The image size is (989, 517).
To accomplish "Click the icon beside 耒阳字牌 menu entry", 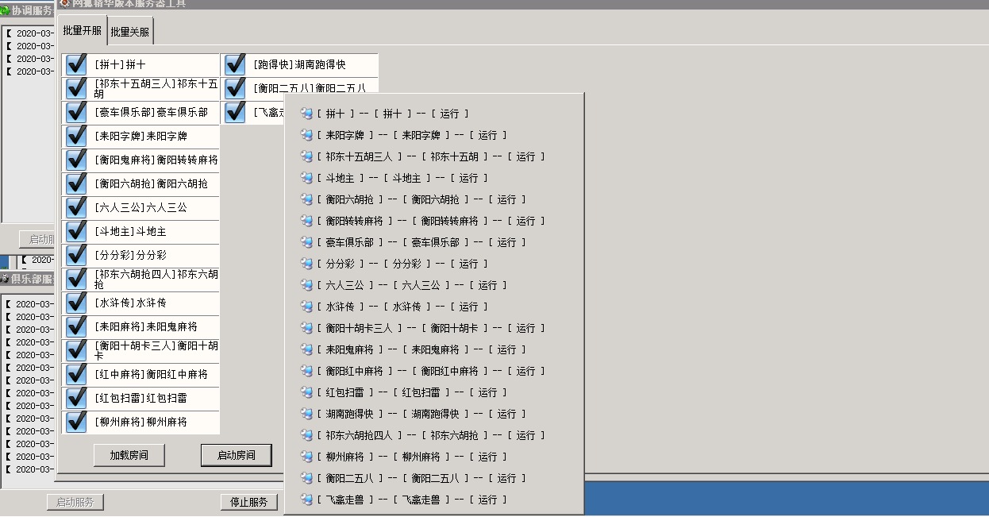I will pyautogui.click(x=306, y=135).
